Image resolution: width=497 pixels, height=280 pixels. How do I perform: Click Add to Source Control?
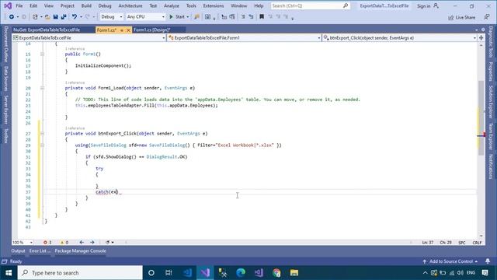(x=450, y=261)
